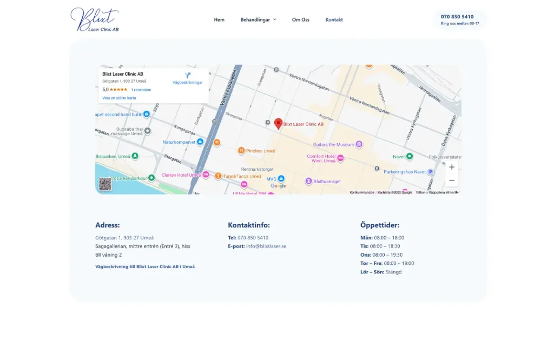Open Visa en större karta link

click(x=119, y=98)
